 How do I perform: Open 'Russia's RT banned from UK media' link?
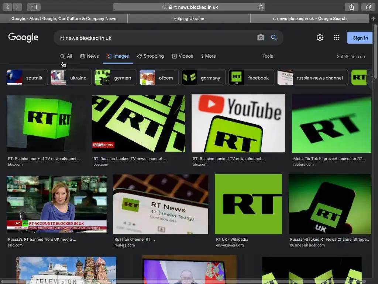pyautogui.click(x=42, y=239)
